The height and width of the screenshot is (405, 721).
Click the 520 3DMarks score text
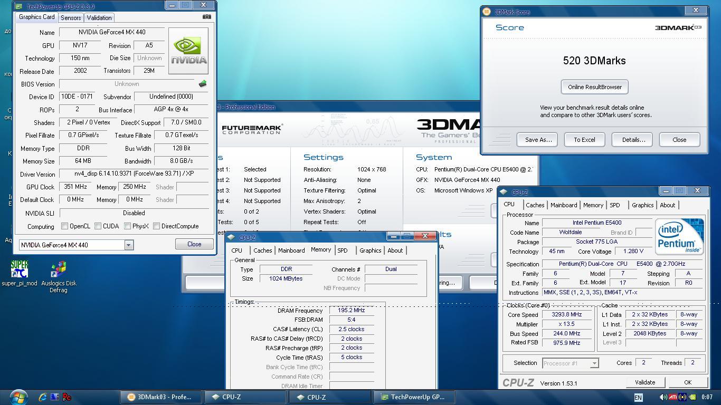point(594,61)
